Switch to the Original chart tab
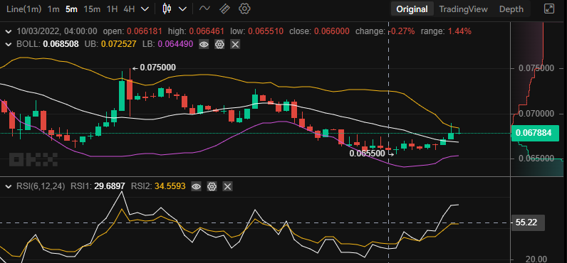The image size is (567, 263). (412, 9)
